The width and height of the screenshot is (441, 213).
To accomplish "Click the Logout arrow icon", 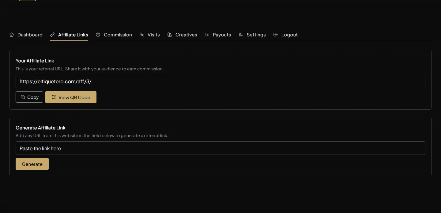I will 276,35.
